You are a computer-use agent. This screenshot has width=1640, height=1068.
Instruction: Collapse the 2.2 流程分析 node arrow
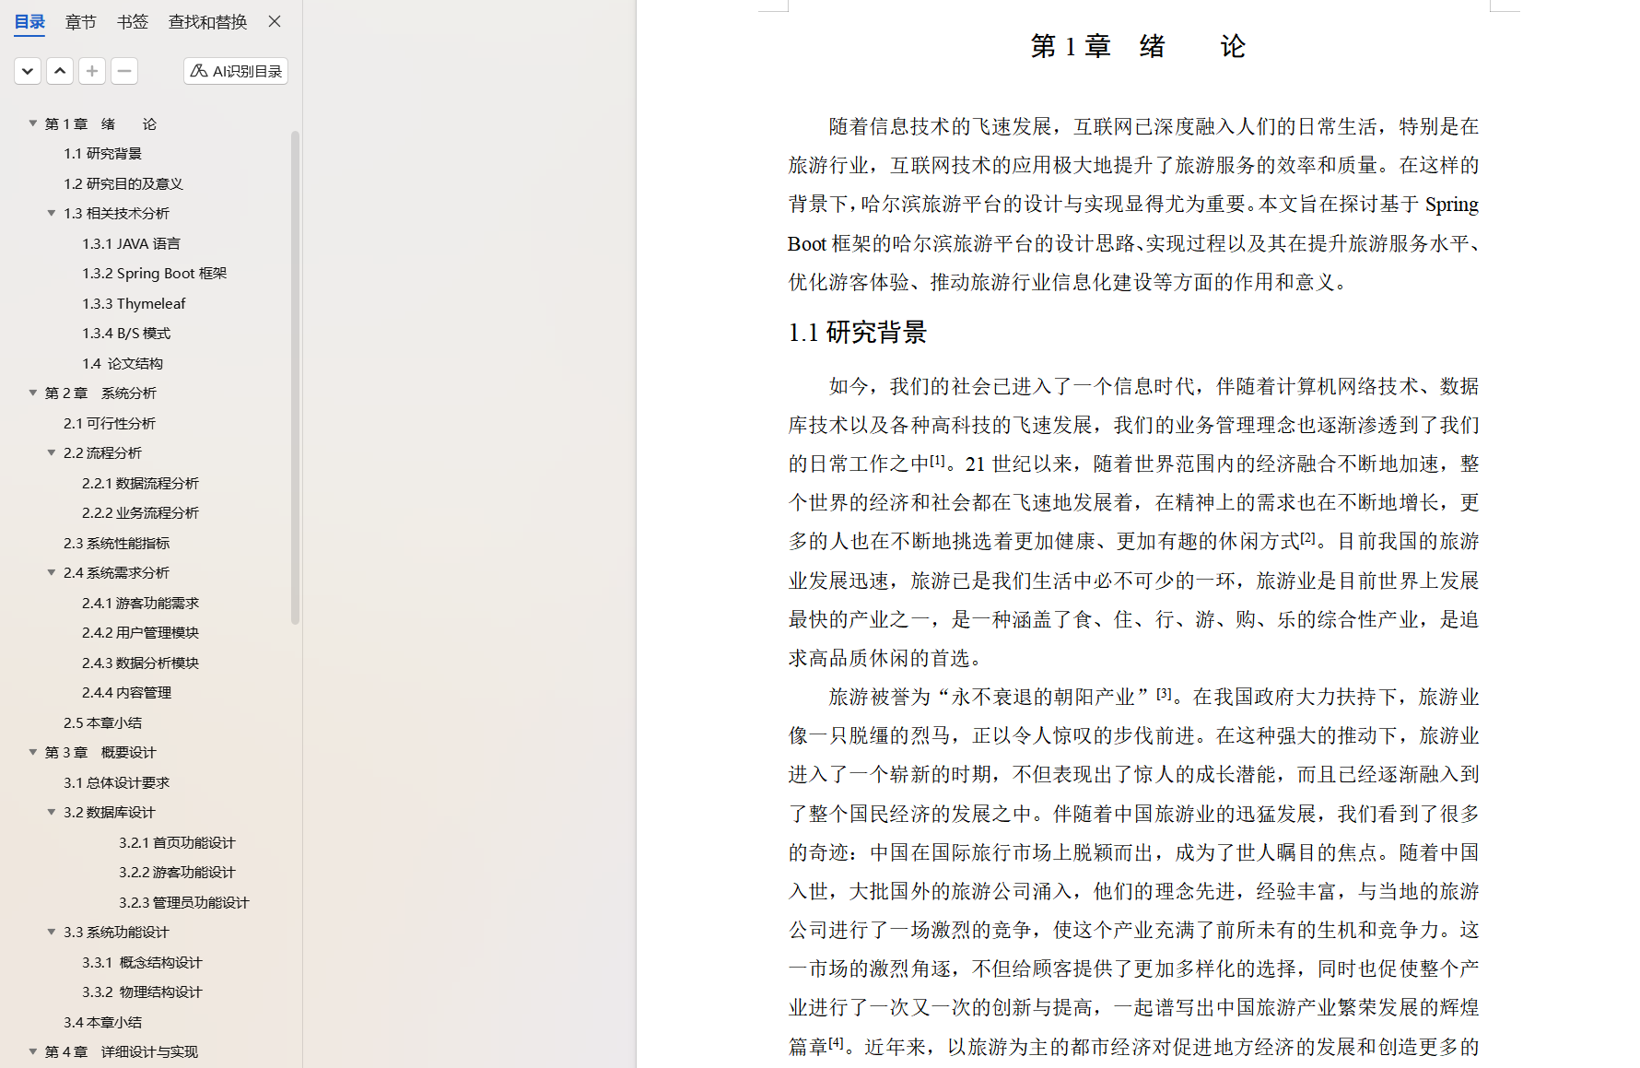tap(52, 452)
